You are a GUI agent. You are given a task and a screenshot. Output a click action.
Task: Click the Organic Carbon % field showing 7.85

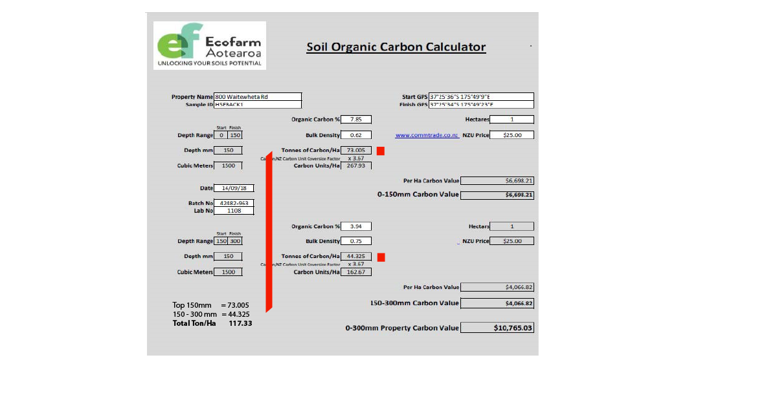tap(355, 120)
